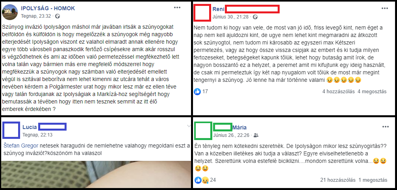The height and width of the screenshot is (190, 397).
Task: Click the like and sad reactions showing 24
Action: coord(202,180)
